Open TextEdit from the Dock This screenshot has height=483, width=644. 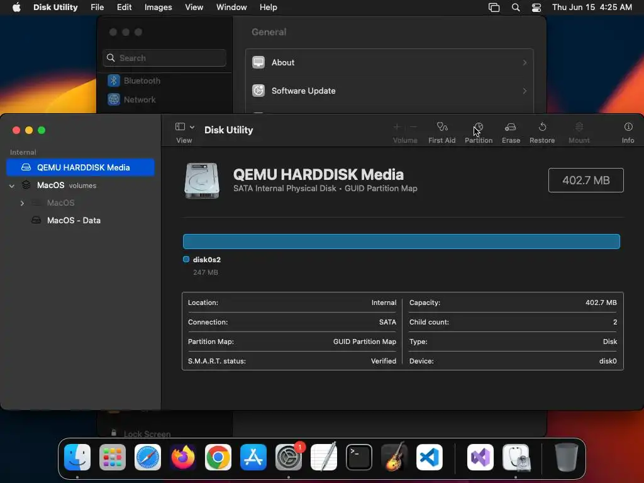[x=324, y=457]
